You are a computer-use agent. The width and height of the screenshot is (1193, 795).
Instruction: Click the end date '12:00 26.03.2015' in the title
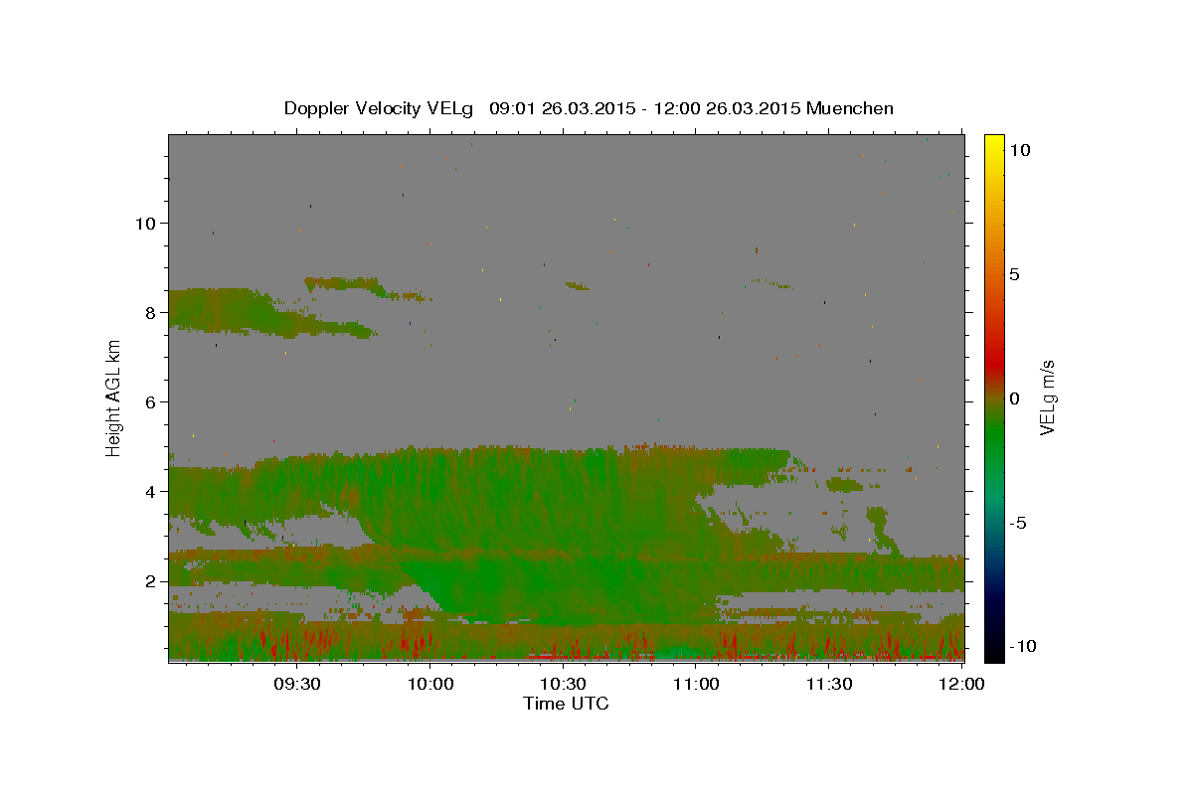coord(729,108)
